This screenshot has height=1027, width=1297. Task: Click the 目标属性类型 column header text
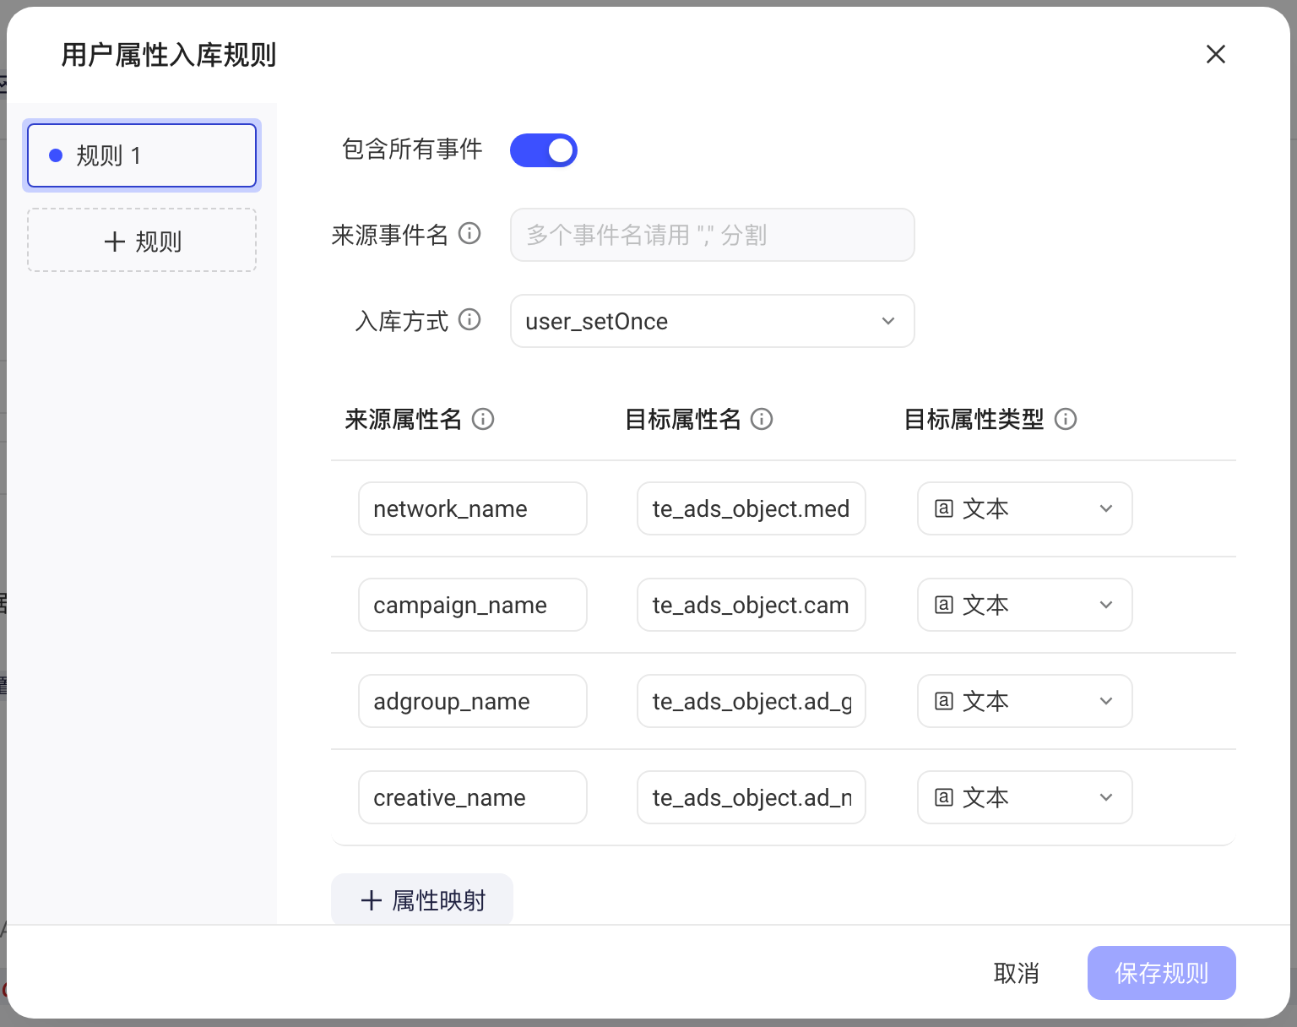(x=974, y=419)
